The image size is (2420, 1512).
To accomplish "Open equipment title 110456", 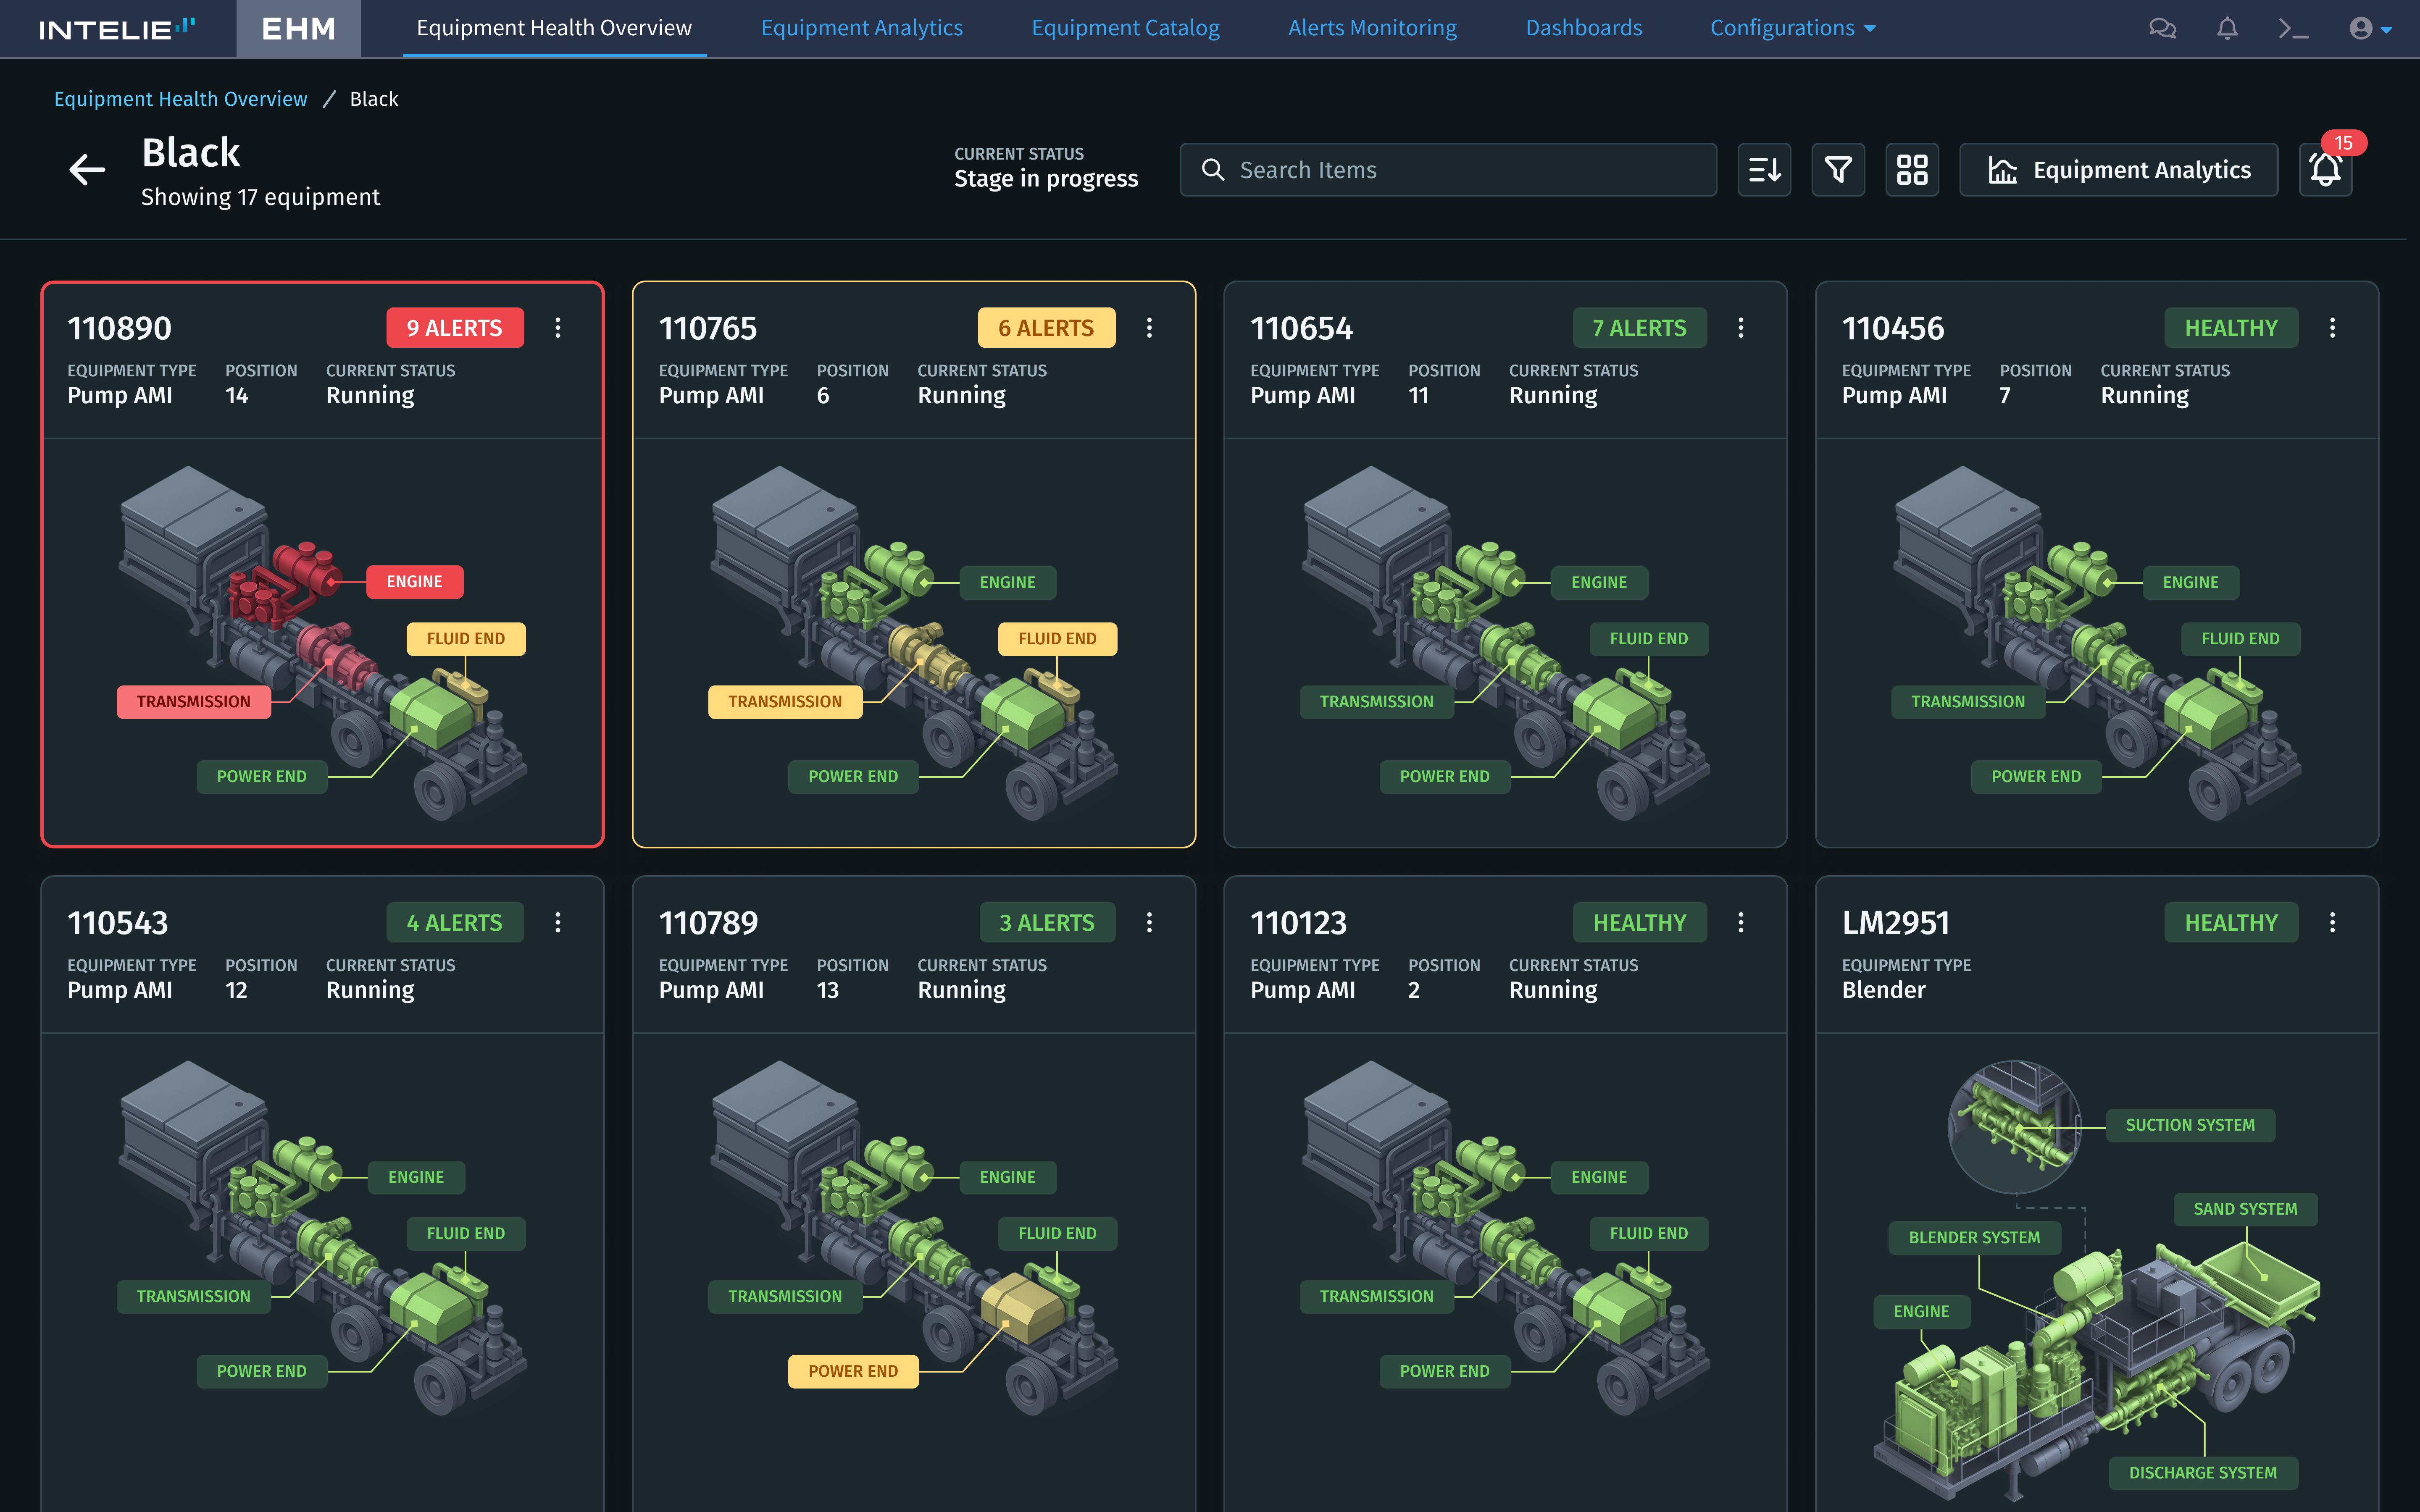I will tap(1893, 328).
